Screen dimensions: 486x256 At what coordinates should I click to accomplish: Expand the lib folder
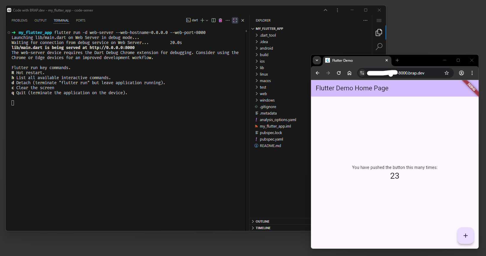(x=262, y=68)
